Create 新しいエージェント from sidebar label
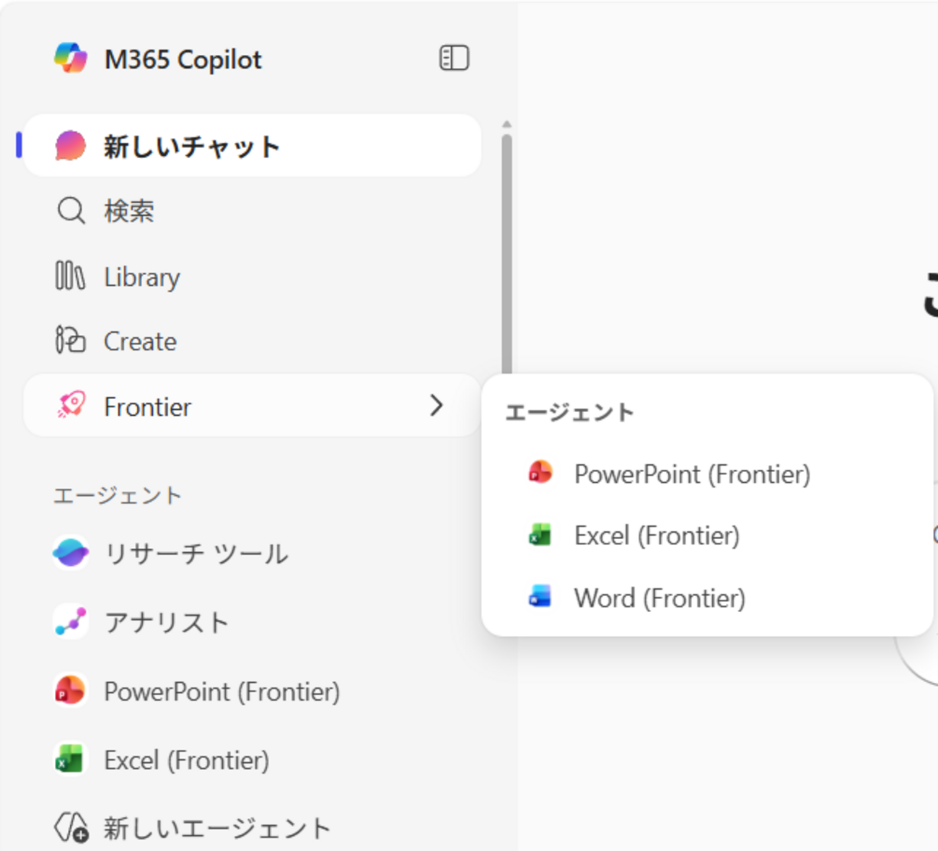The image size is (938, 851). (x=217, y=828)
